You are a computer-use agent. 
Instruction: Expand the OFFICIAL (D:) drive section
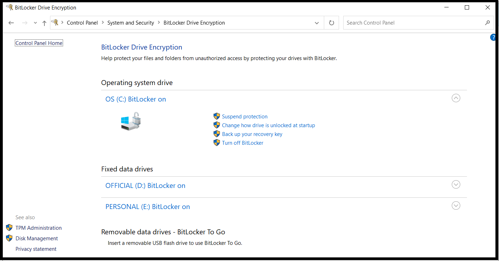pyautogui.click(x=456, y=184)
